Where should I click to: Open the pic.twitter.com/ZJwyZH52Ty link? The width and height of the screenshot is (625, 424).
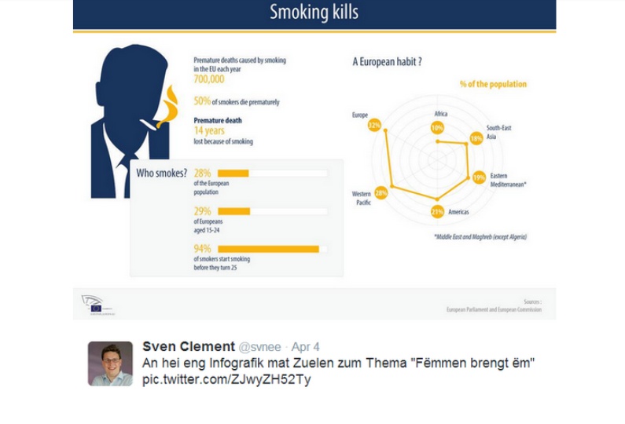(x=226, y=379)
